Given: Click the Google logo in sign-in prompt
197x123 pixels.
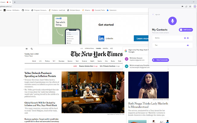Looking at the screenshot, I should coord(126,51).
